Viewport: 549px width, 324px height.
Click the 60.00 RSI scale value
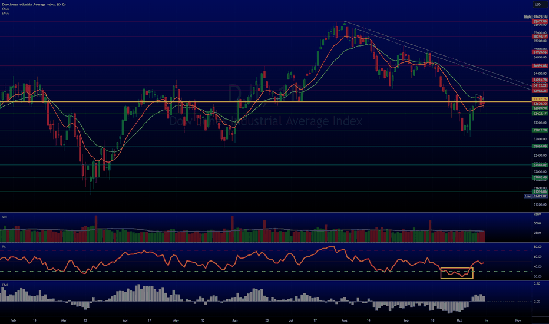537,257
